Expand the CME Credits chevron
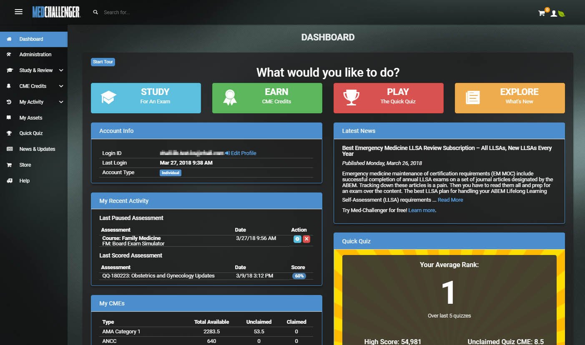 click(x=61, y=86)
